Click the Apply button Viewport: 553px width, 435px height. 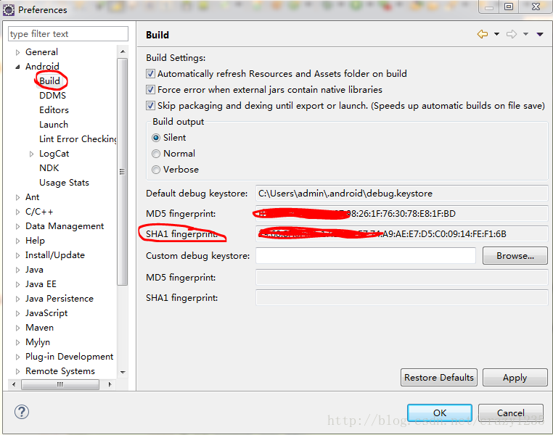point(515,377)
